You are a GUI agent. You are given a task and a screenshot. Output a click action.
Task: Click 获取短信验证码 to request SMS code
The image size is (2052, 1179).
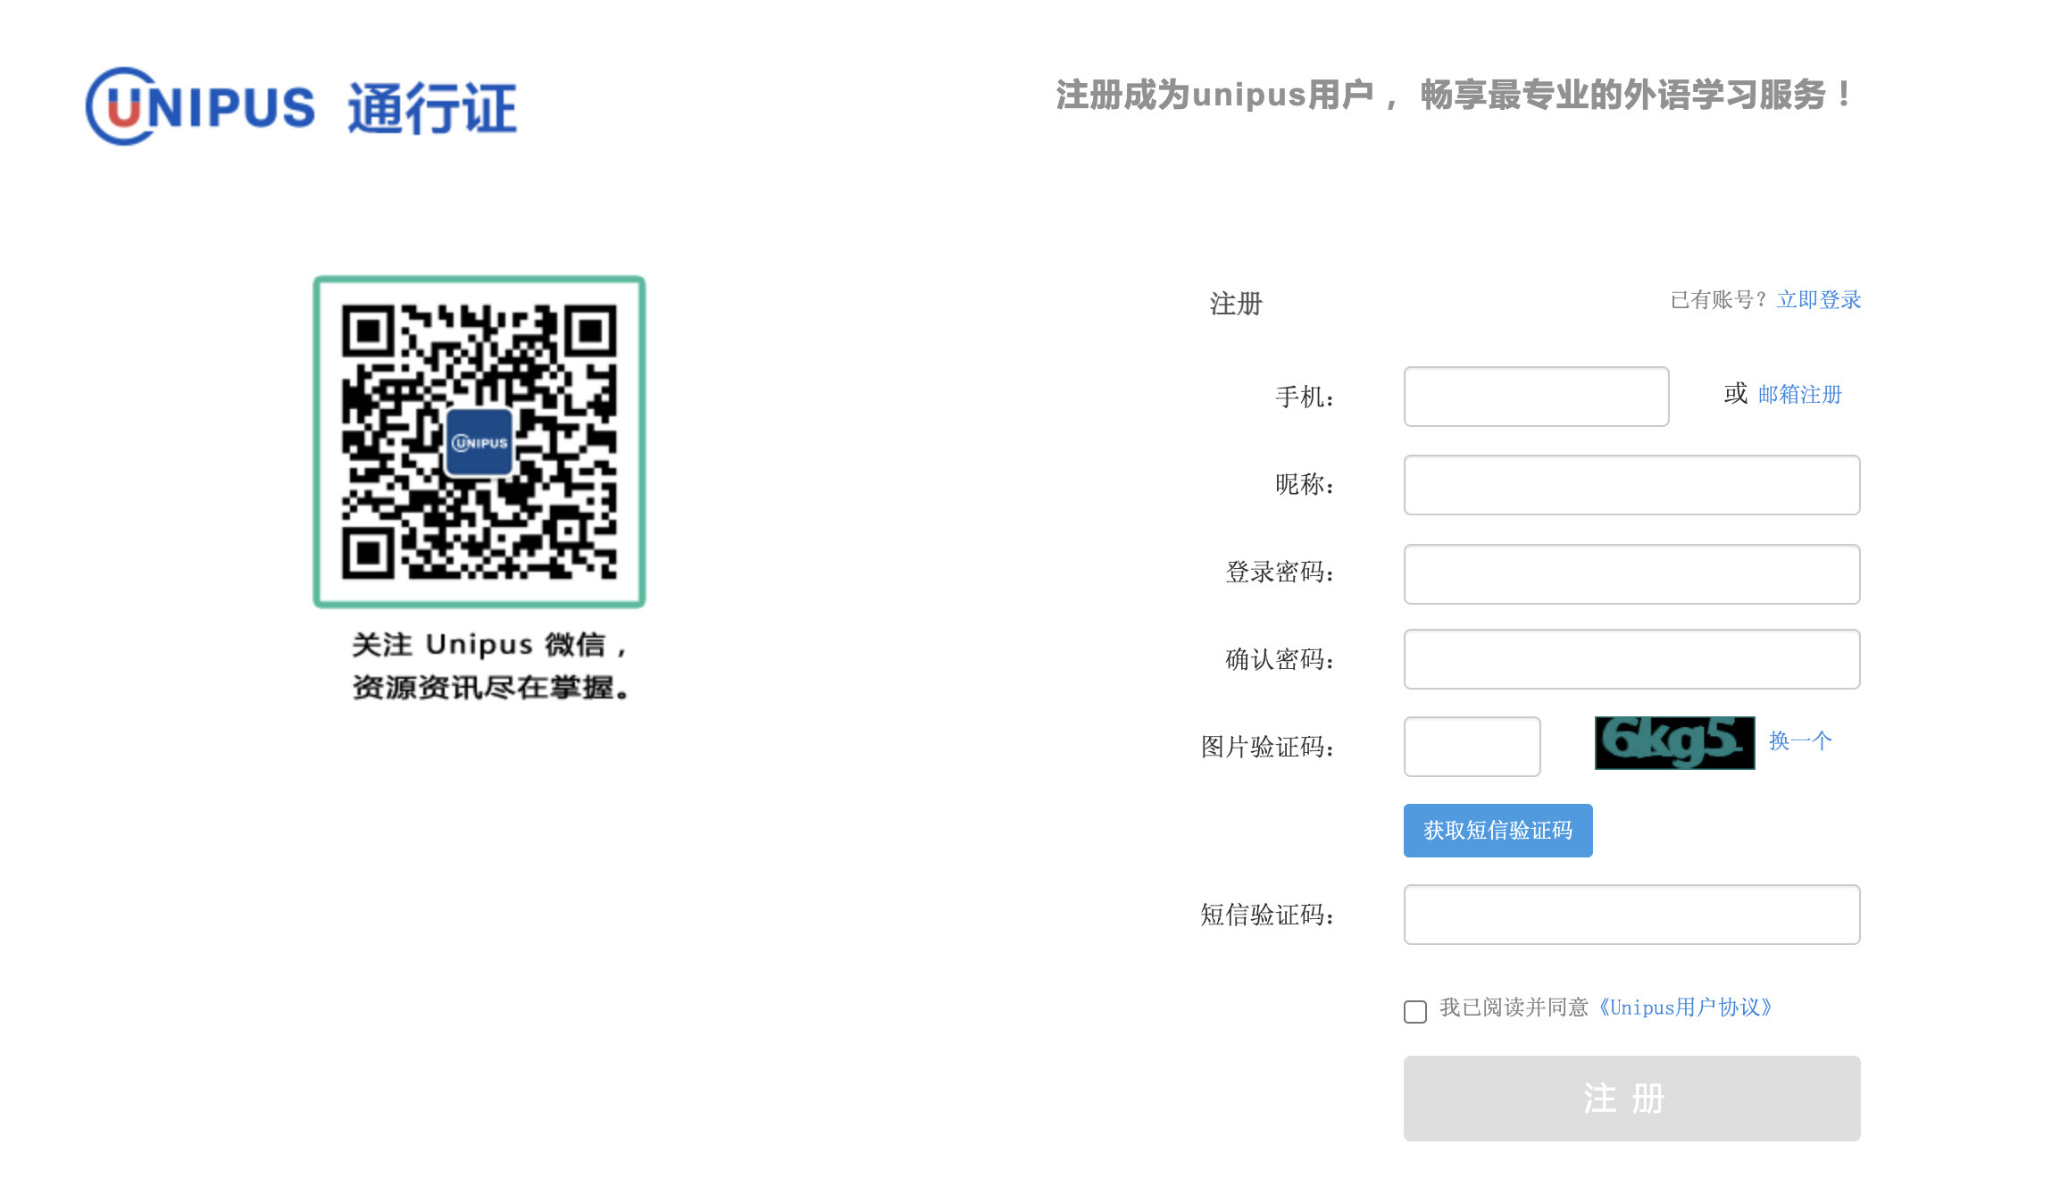coord(1497,830)
